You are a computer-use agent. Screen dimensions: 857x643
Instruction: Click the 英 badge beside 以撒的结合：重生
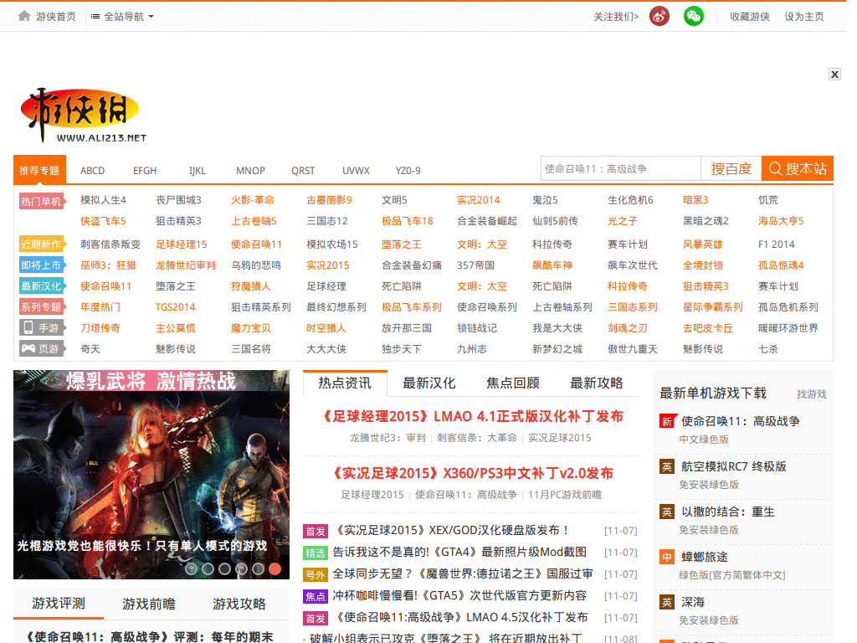[667, 512]
